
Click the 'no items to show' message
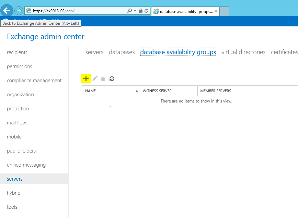click(x=196, y=101)
